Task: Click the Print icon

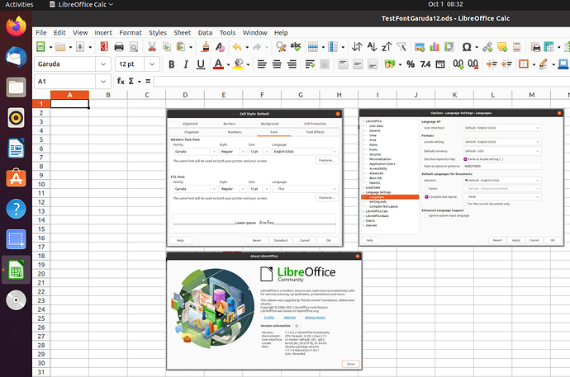Action: [119, 47]
